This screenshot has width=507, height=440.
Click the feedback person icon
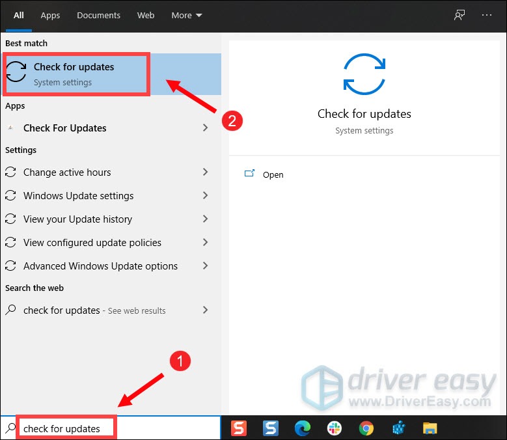click(459, 15)
